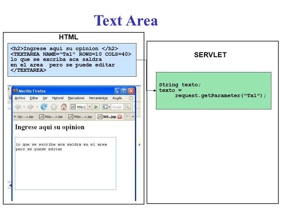Open the address bar URL dropdown

[90, 107]
